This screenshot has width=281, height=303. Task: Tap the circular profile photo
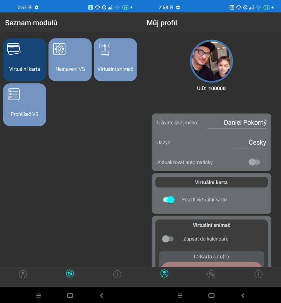[211, 61]
